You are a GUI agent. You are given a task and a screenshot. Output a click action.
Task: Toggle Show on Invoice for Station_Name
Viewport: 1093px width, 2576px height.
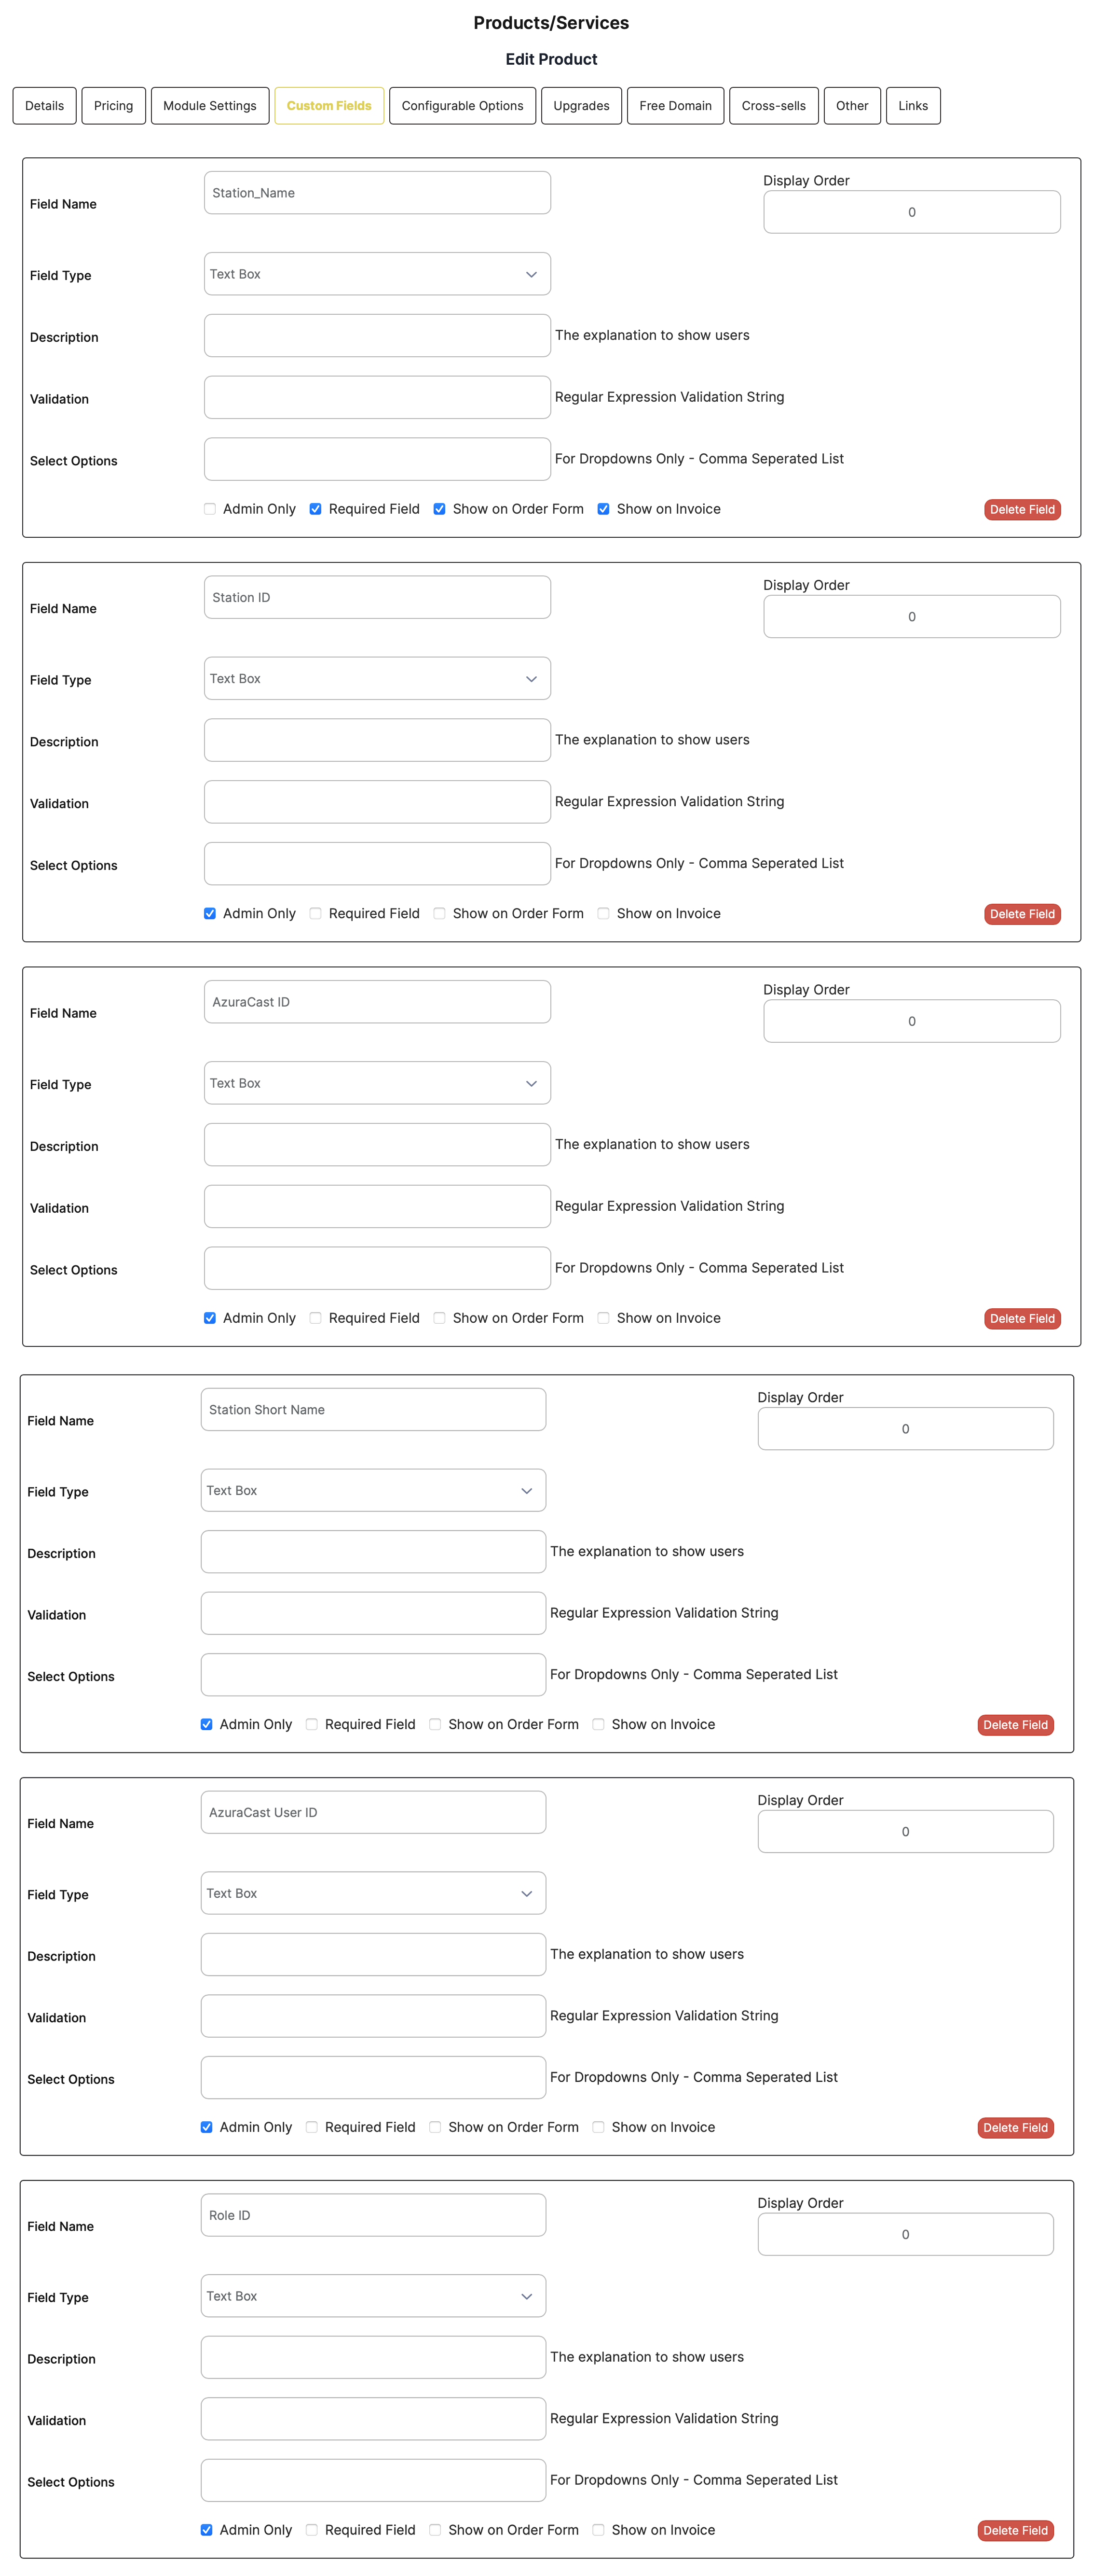pos(603,509)
